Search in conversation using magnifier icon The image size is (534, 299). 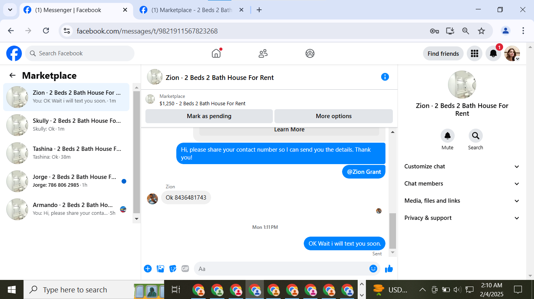coord(476,136)
